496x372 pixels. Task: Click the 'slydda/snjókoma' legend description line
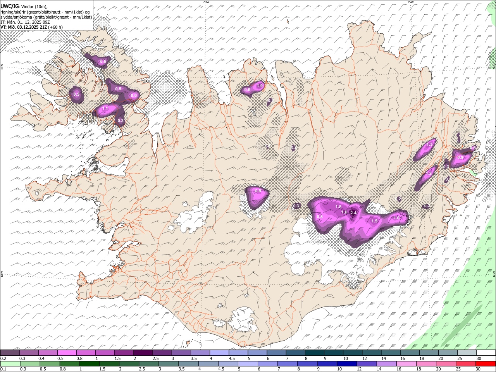click(46, 17)
